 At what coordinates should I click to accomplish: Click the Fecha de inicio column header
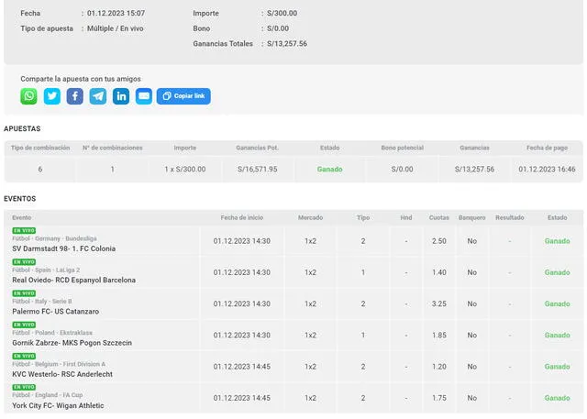[242, 217]
